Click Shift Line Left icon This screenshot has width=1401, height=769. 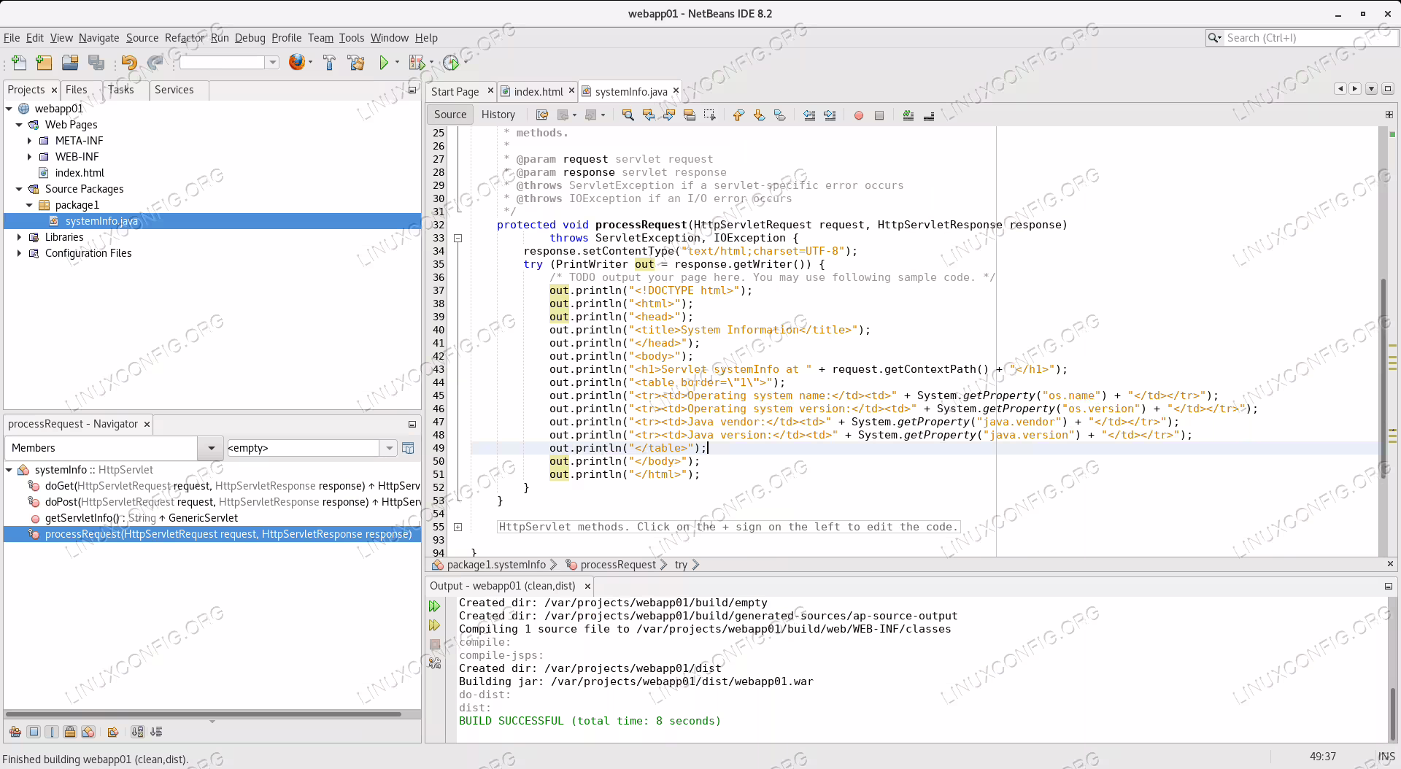click(808, 115)
